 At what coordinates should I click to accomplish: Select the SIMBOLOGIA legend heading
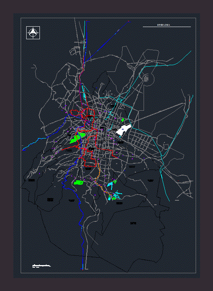(164, 25)
